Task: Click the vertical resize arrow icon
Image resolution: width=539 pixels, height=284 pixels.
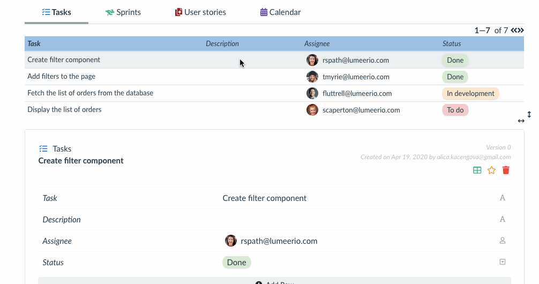Action: [x=529, y=115]
